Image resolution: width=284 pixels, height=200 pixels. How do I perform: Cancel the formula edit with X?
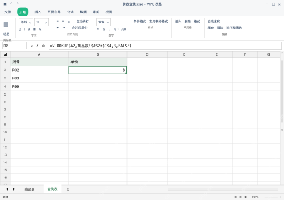pos(32,46)
